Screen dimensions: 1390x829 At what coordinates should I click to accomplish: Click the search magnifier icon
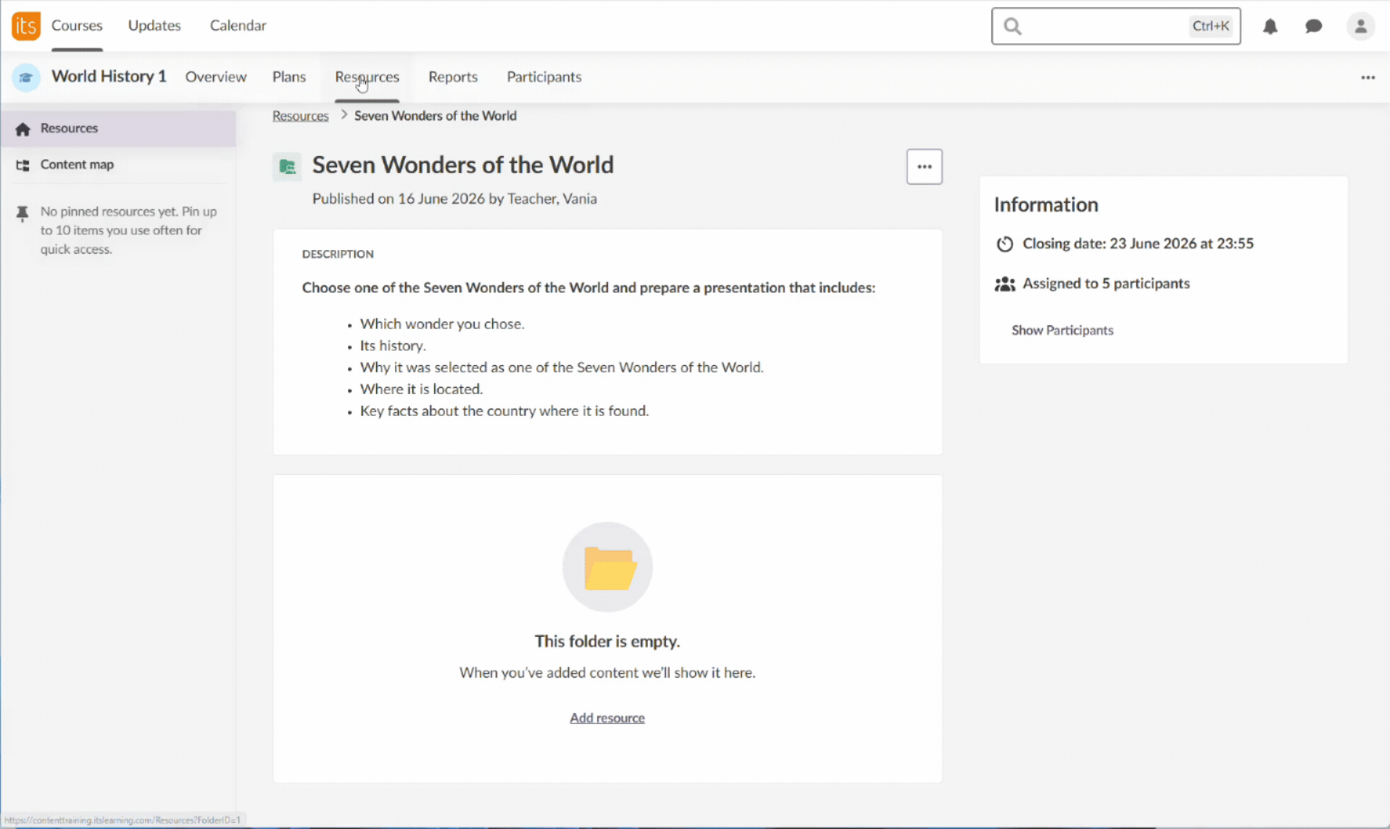coord(1013,26)
